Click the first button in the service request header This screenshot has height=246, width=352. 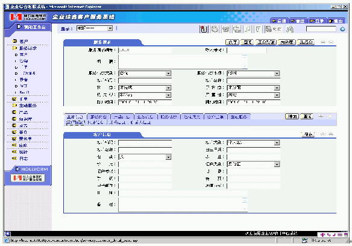click(x=232, y=42)
